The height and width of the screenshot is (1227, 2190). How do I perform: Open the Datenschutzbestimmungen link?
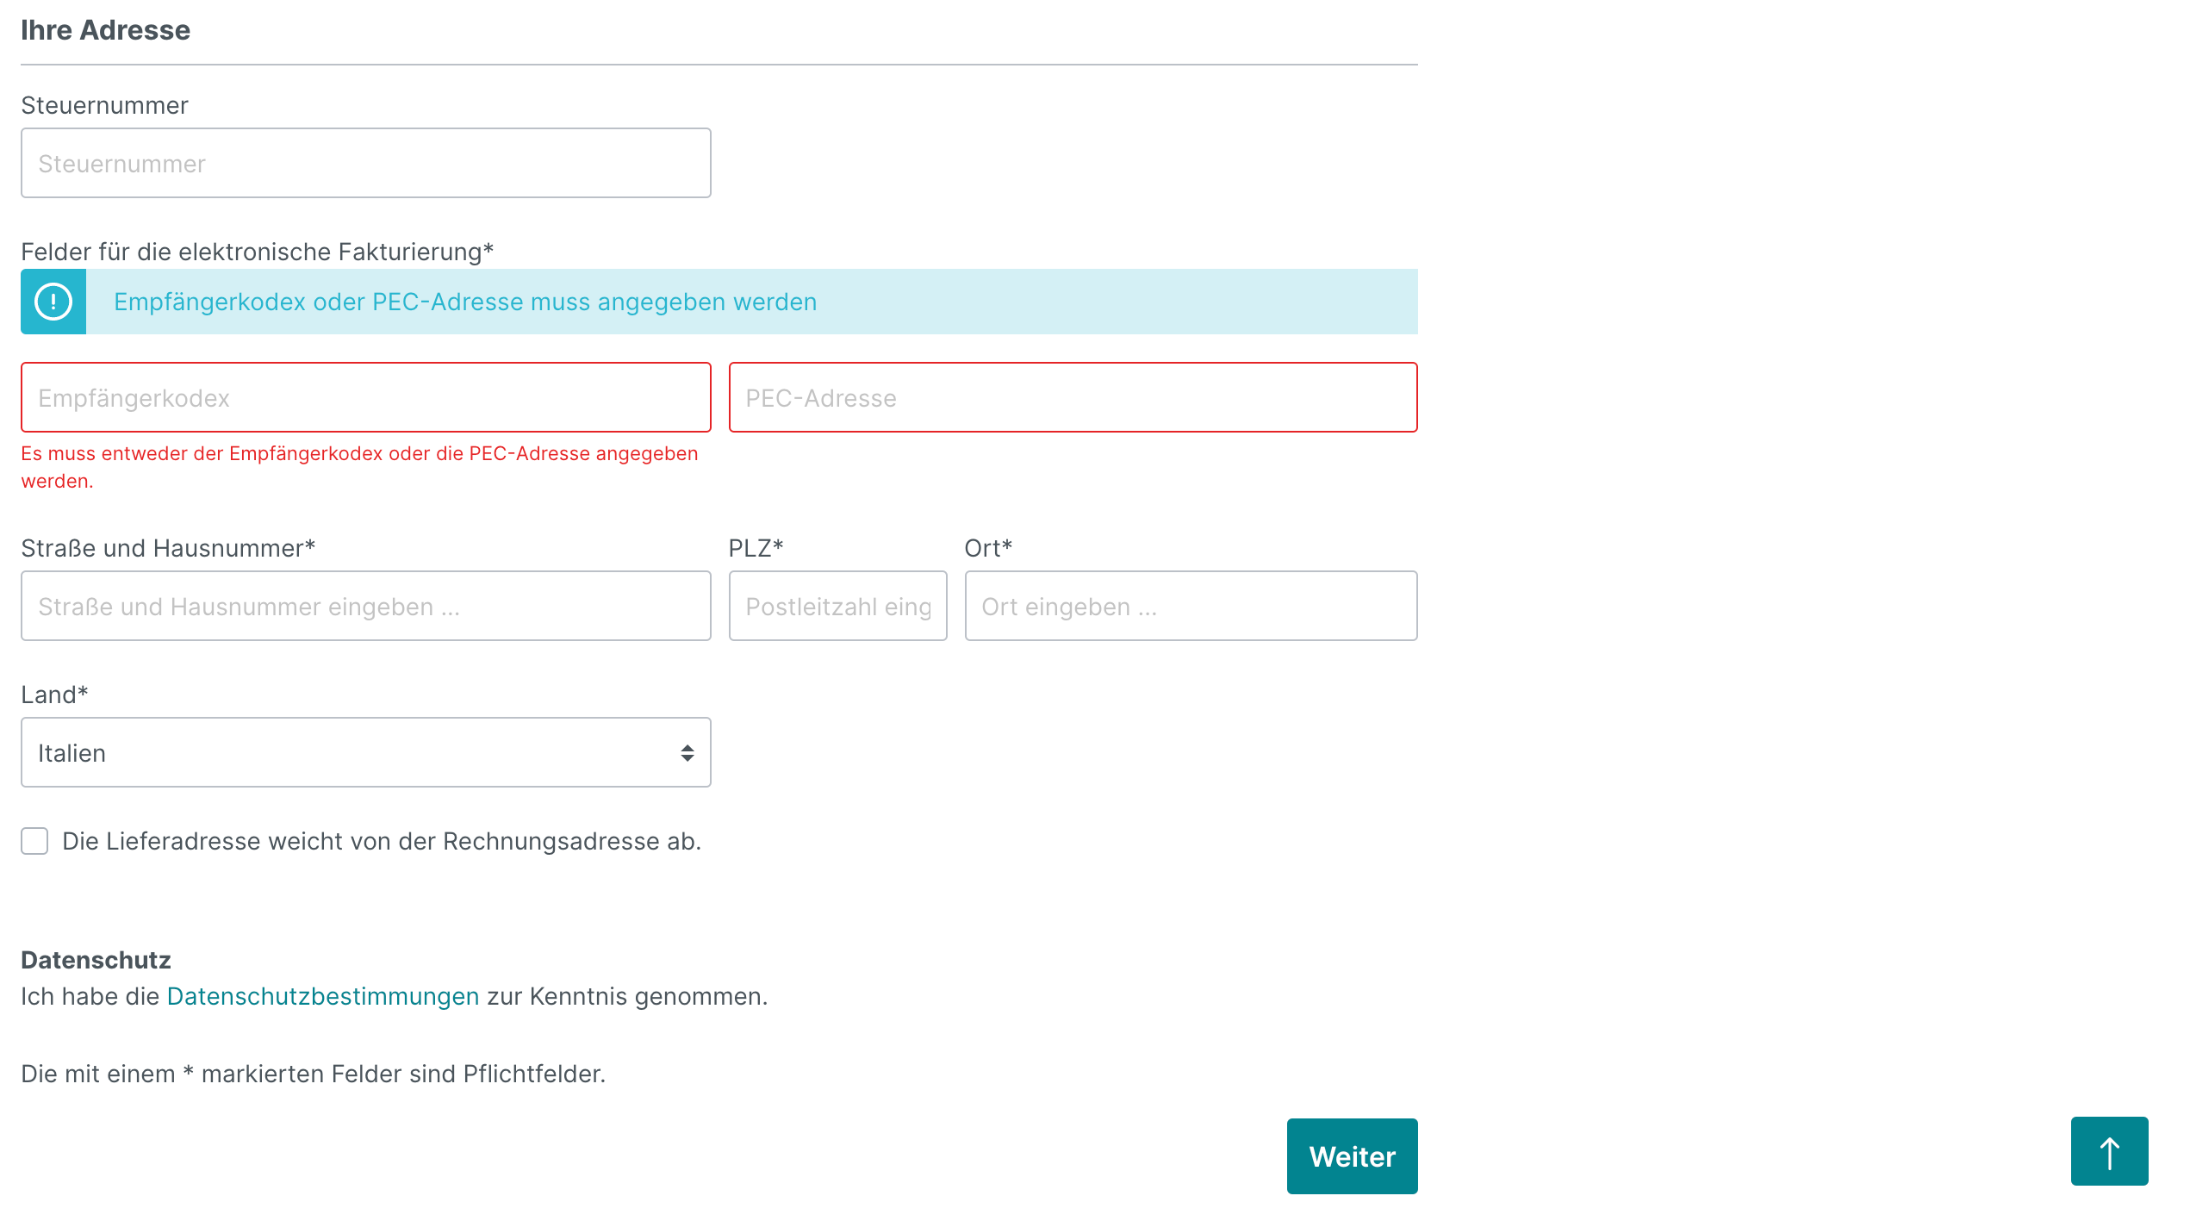click(x=322, y=996)
